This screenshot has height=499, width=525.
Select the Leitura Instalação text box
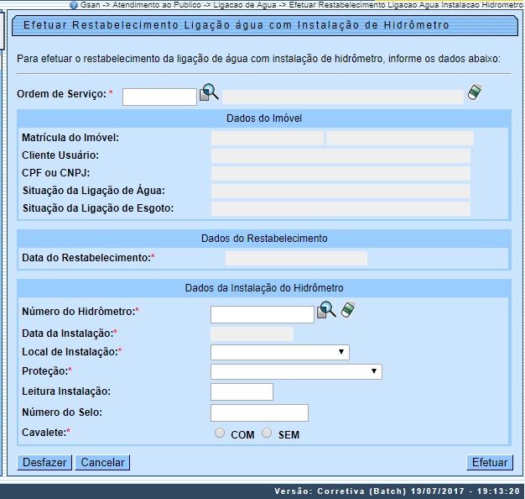click(x=242, y=391)
